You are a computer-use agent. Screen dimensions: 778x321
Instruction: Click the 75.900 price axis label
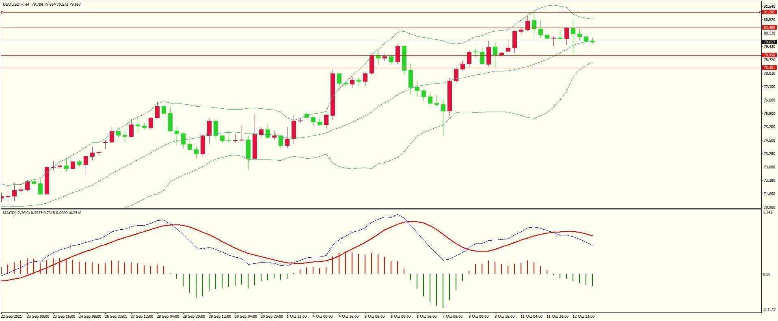[769, 114]
